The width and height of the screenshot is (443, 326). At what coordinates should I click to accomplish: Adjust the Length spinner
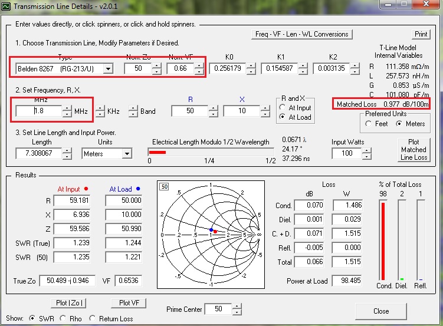pyautogui.click(x=67, y=153)
